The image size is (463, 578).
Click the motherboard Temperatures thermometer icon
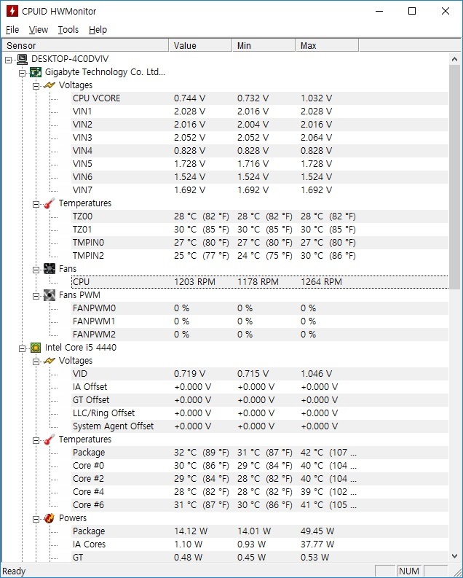click(50, 203)
